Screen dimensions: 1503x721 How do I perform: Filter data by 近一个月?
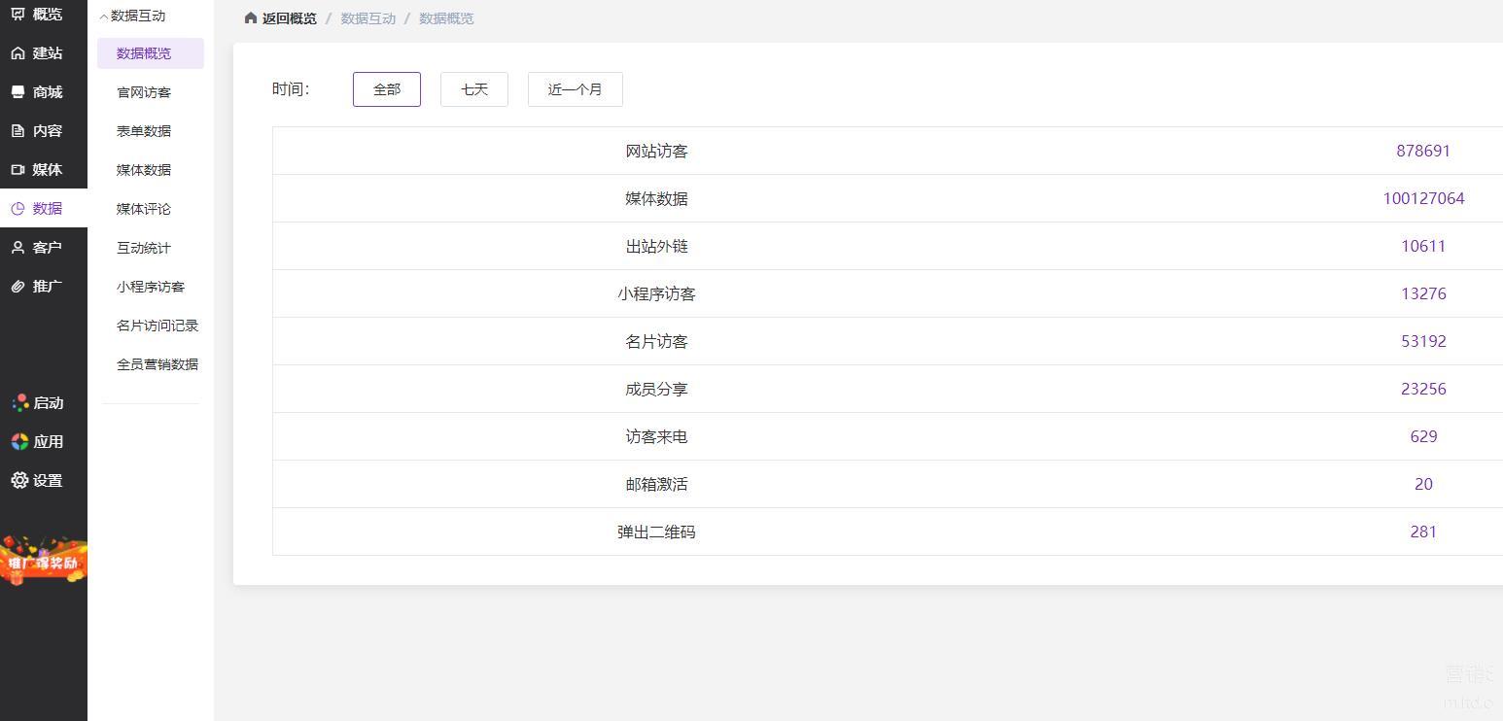point(575,89)
